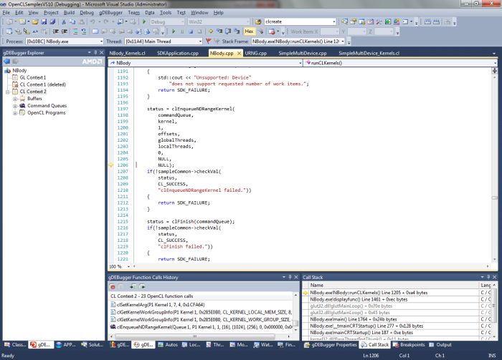Screen dimensions: 502x360
Task: Click the Step Into icon
Action: [x=219, y=31]
